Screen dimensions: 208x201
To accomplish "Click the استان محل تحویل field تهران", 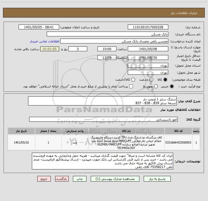I will tap(148, 65).
